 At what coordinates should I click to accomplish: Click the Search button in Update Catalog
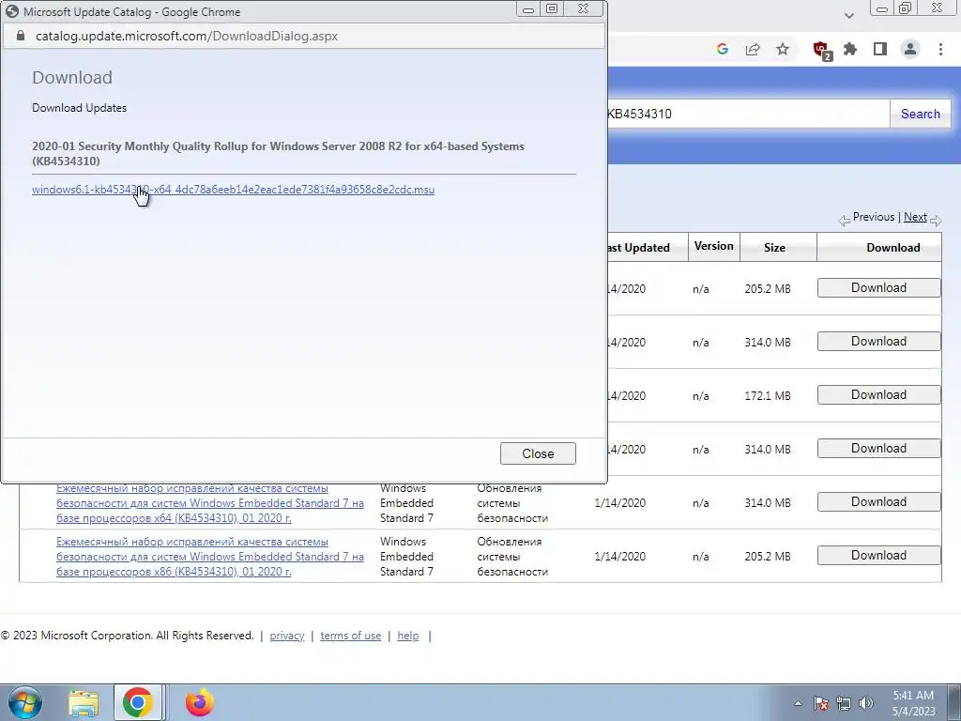pyautogui.click(x=920, y=114)
